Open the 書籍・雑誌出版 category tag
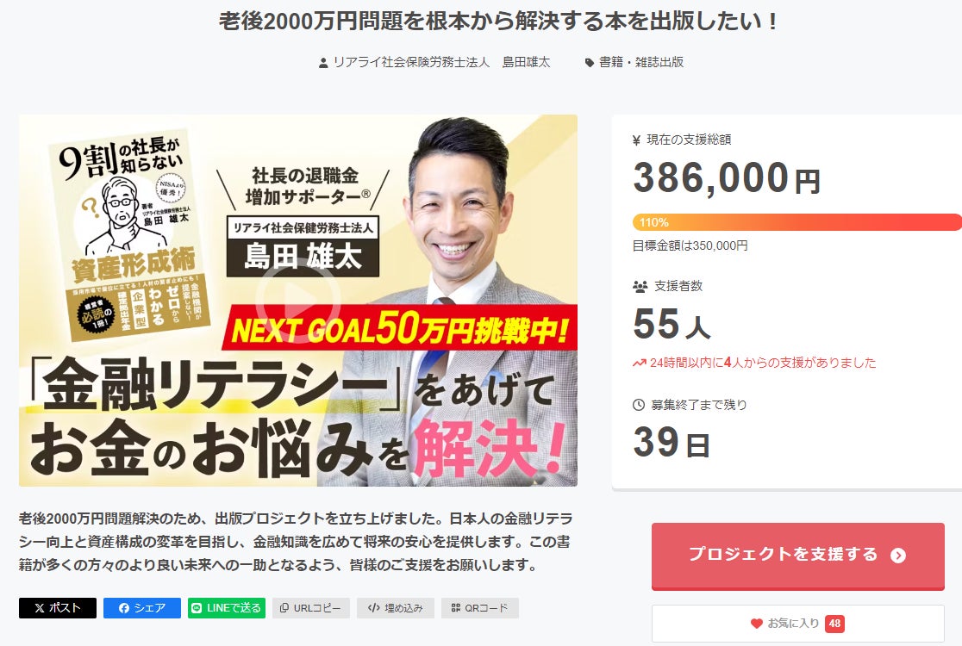Viewport: 962px width, 646px height. 641,62
